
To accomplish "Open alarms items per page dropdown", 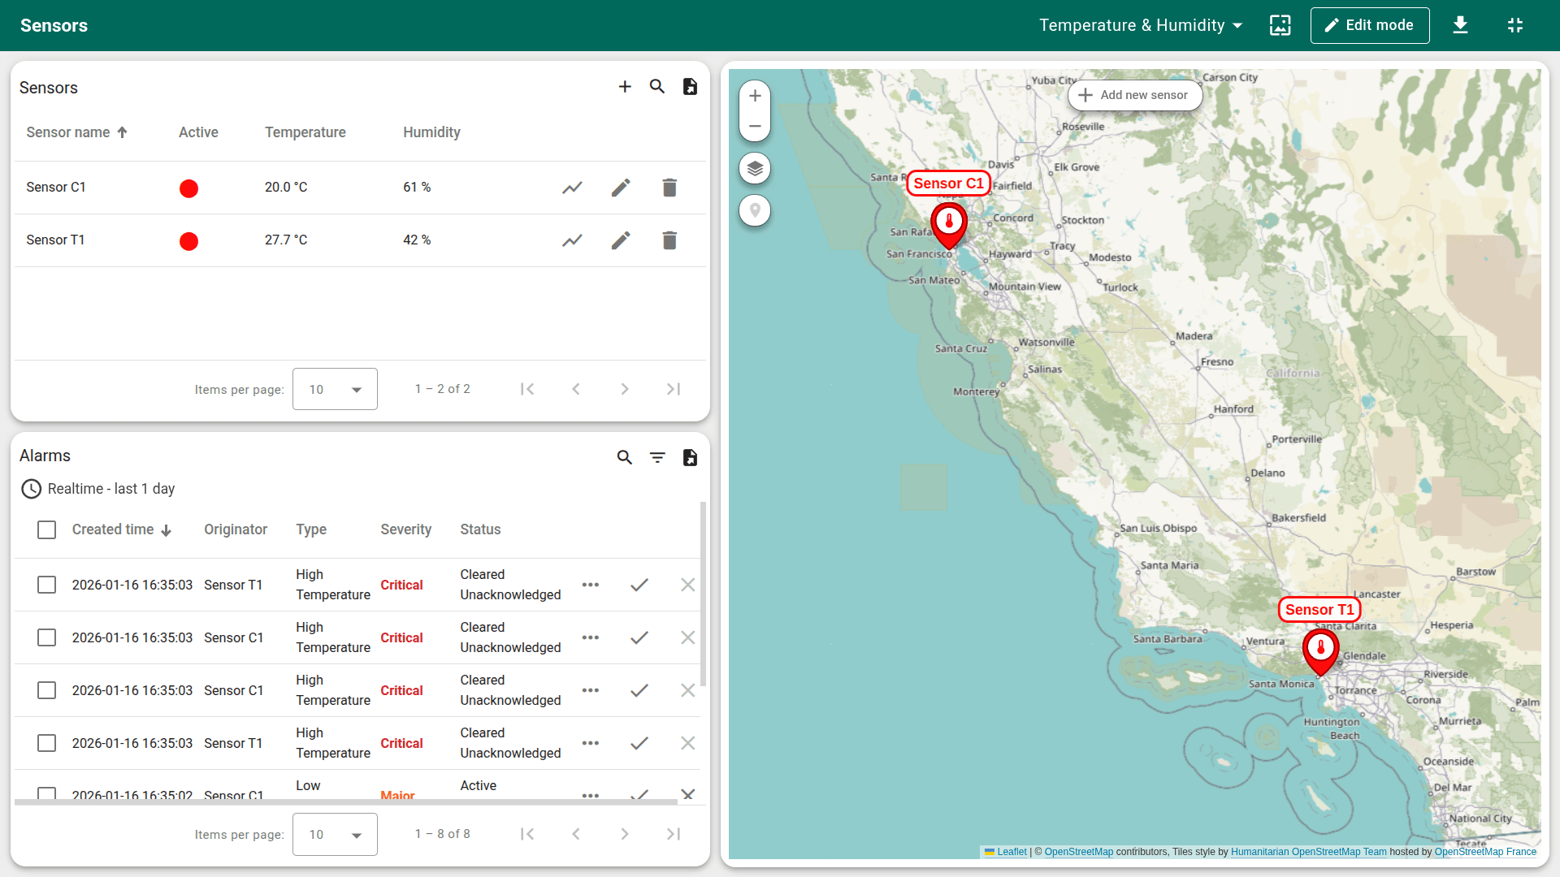I will (x=335, y=835).
